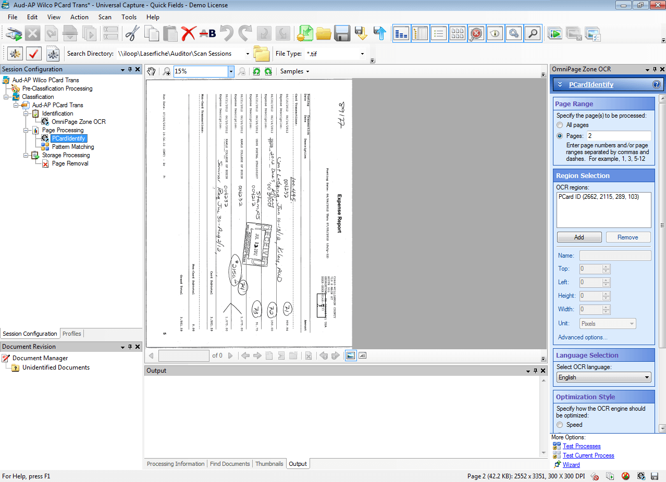
Task: Click the Redo arrow icon
Action: click(x=245, y=34)
